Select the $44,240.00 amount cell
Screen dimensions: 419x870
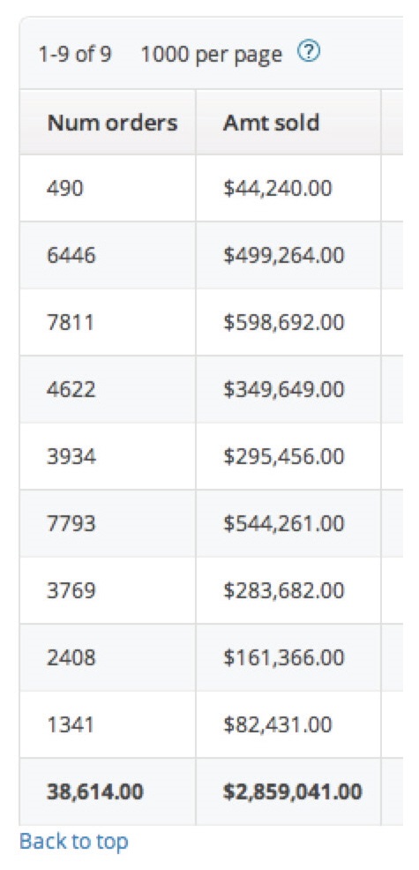click(x=288, y=189)
